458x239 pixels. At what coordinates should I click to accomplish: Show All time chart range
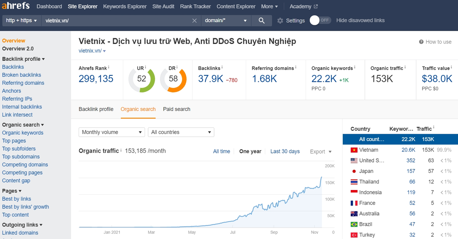222,151
